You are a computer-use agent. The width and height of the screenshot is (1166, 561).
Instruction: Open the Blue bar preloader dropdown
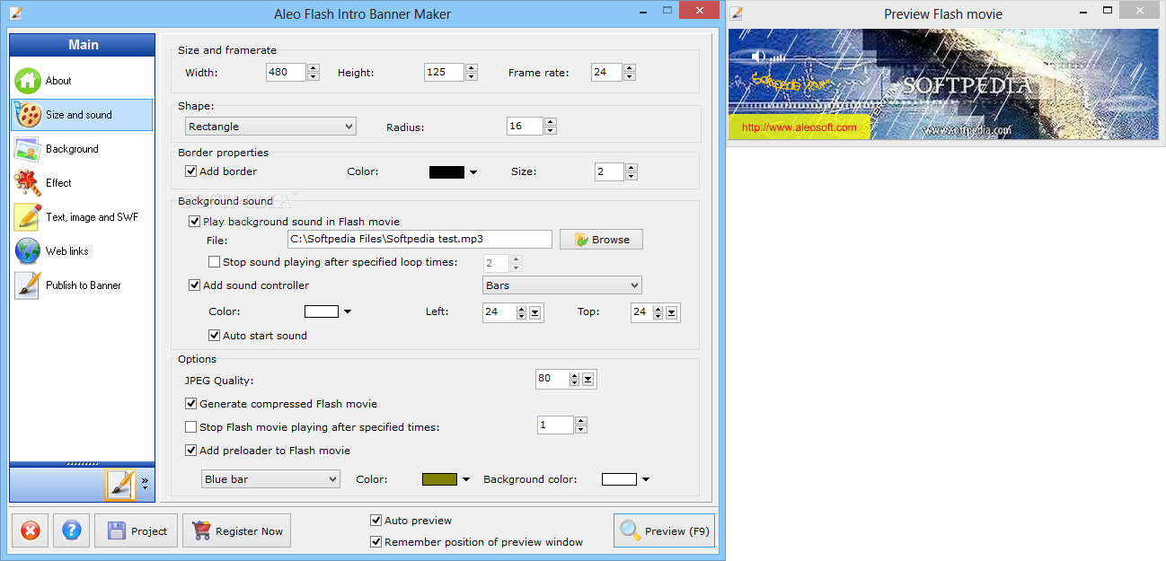tap(270, 479)
